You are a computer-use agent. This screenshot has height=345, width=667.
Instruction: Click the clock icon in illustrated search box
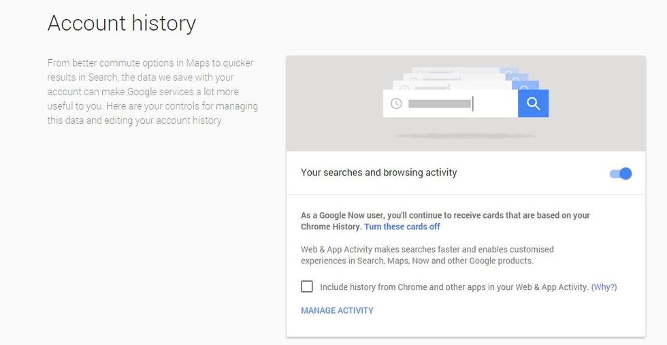click(396, 103)
